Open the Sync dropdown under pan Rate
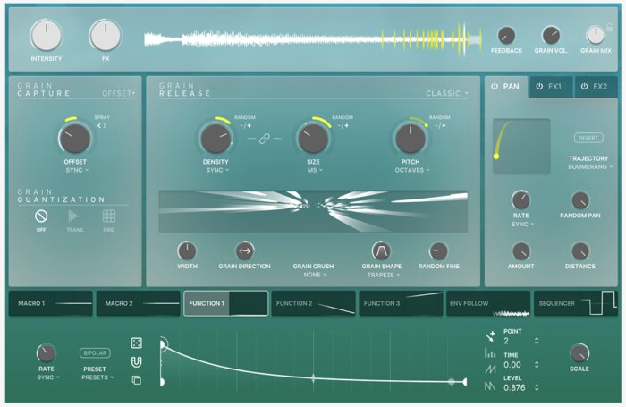Screen dimensions: 626x407 click(x=522, y=224)
